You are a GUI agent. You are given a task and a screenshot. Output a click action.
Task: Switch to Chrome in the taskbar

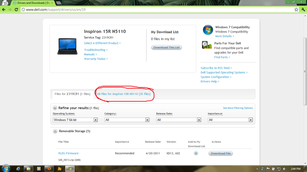coord(70,169)
